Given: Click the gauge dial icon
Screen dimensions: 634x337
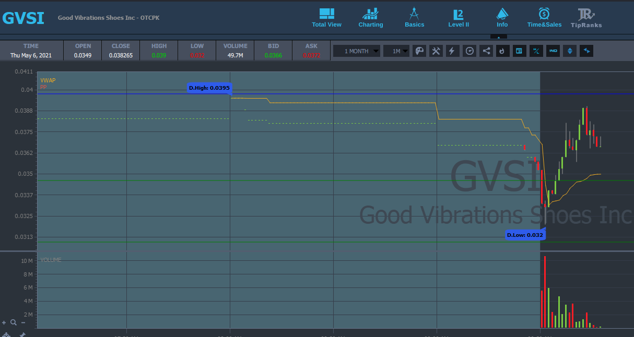Looking at the screenshot, I should (x=469, y=51).
